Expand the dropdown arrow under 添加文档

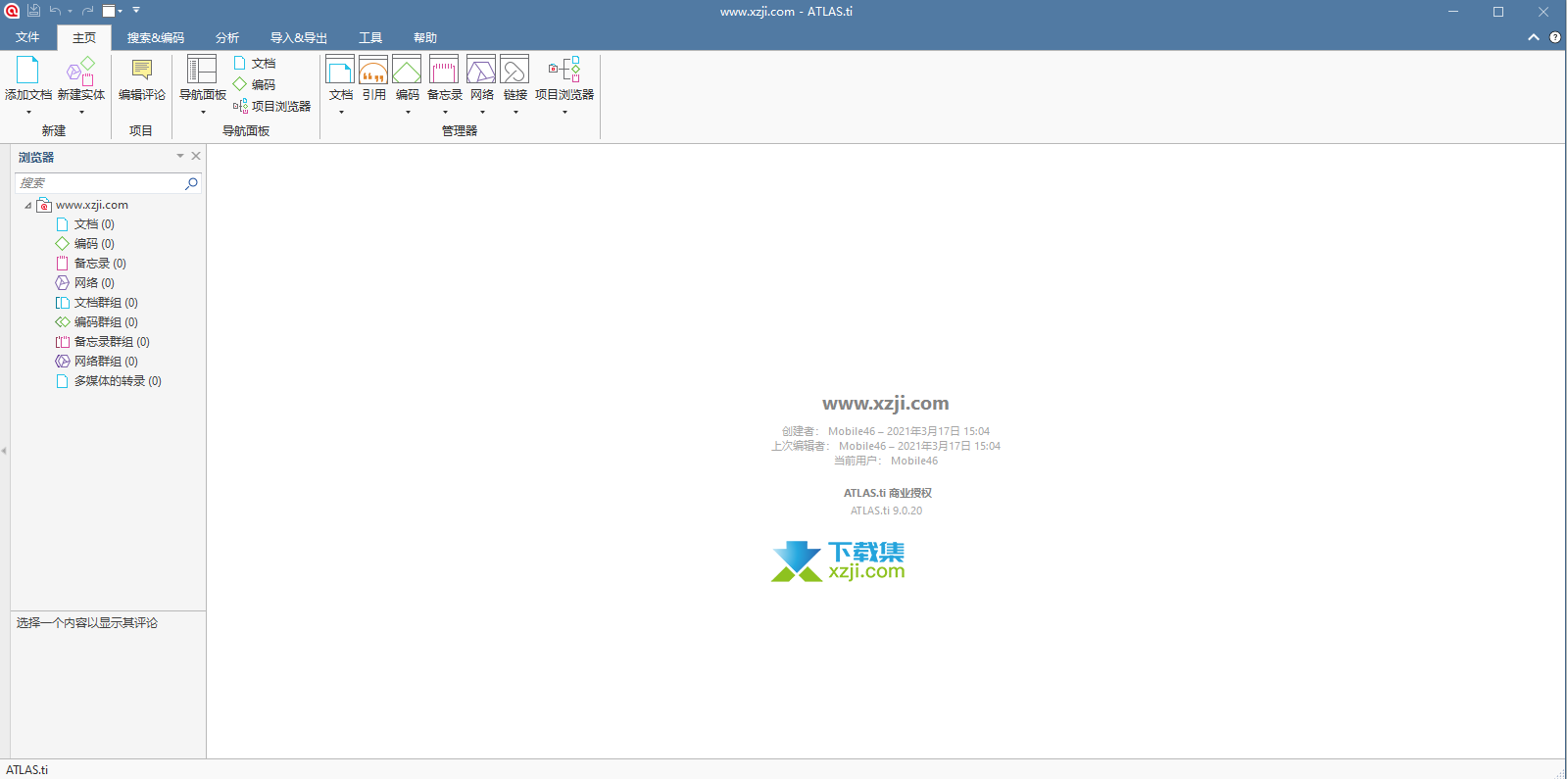click(x=28, y=113)
